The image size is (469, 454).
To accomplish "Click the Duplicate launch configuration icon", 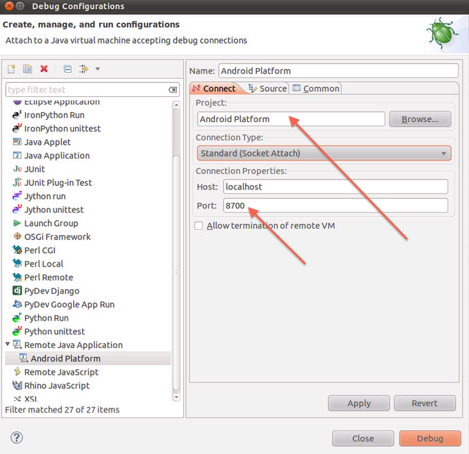I will coord(27,69).
